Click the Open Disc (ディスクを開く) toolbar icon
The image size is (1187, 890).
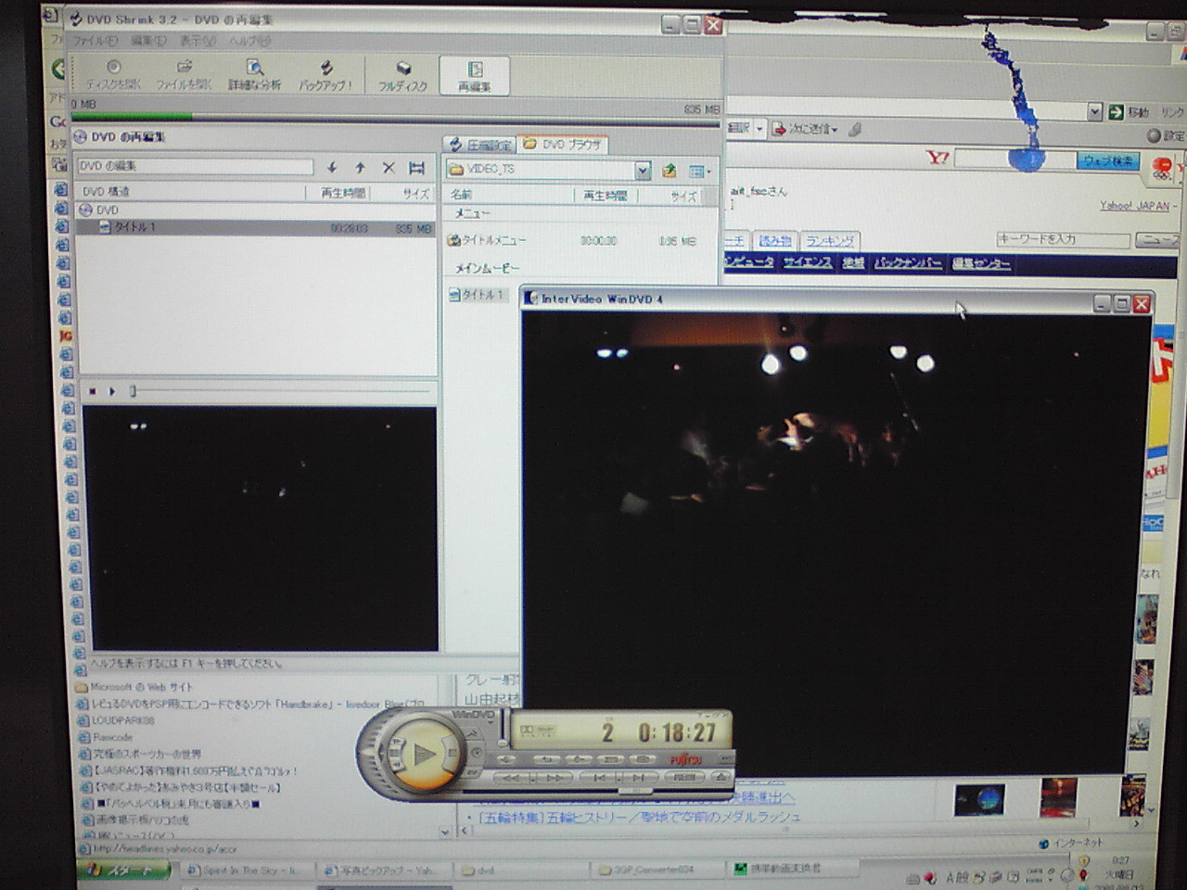(113, 73)
